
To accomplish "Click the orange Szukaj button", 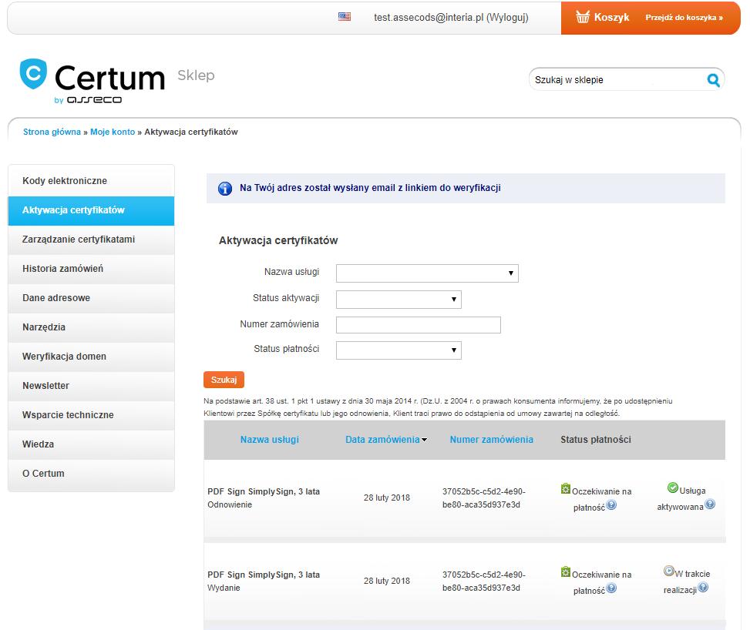I will coord(224,380).
